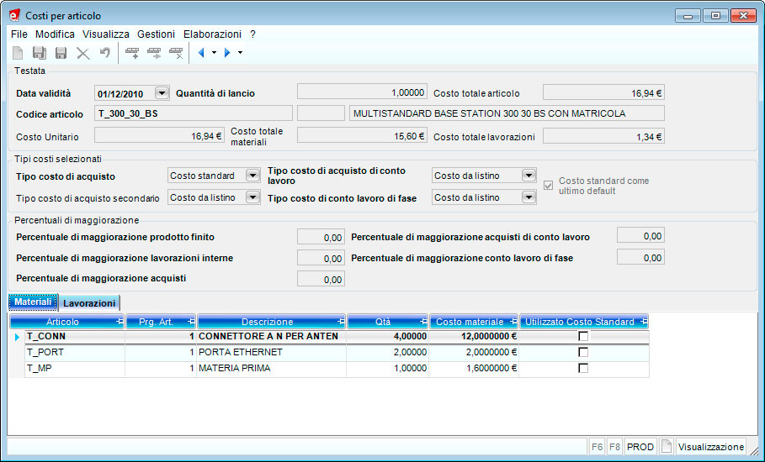This screenshot has width=765, height=462.
Task: Toggle Utilizzato Costo Standard checkbox for T_MP
Action: 583,368
